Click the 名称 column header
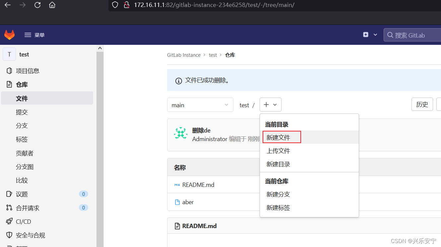The image size is (441, 247). pyautogui.click(x=180, y=168)
